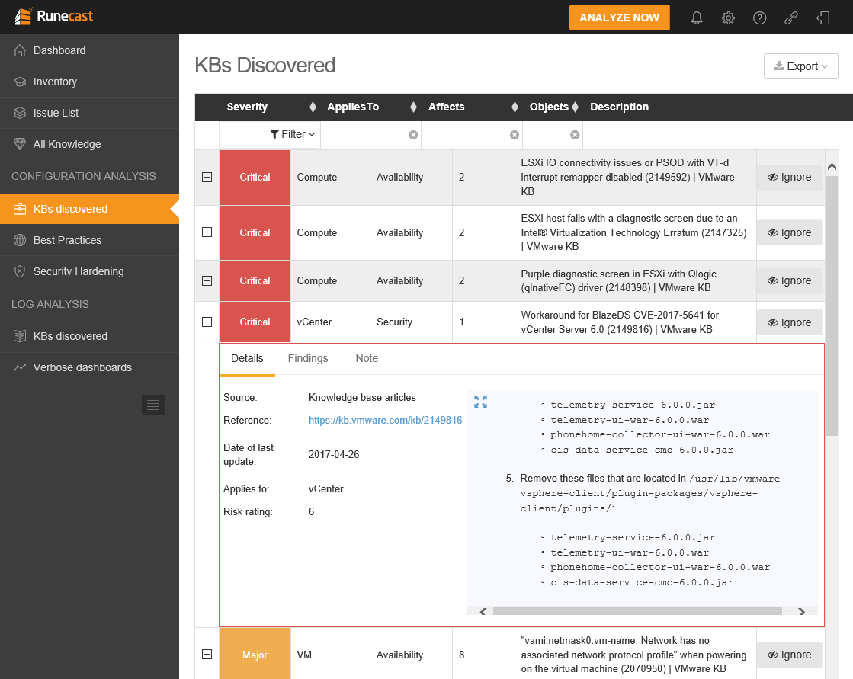The height and width of the screenshot is (679, 853).
Task: Click the Verbose dashboards chart icon
Action: tap(20, 367)
